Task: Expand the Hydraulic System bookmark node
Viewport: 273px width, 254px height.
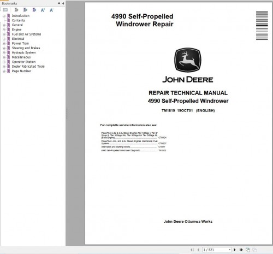Action: click(4, 52)
